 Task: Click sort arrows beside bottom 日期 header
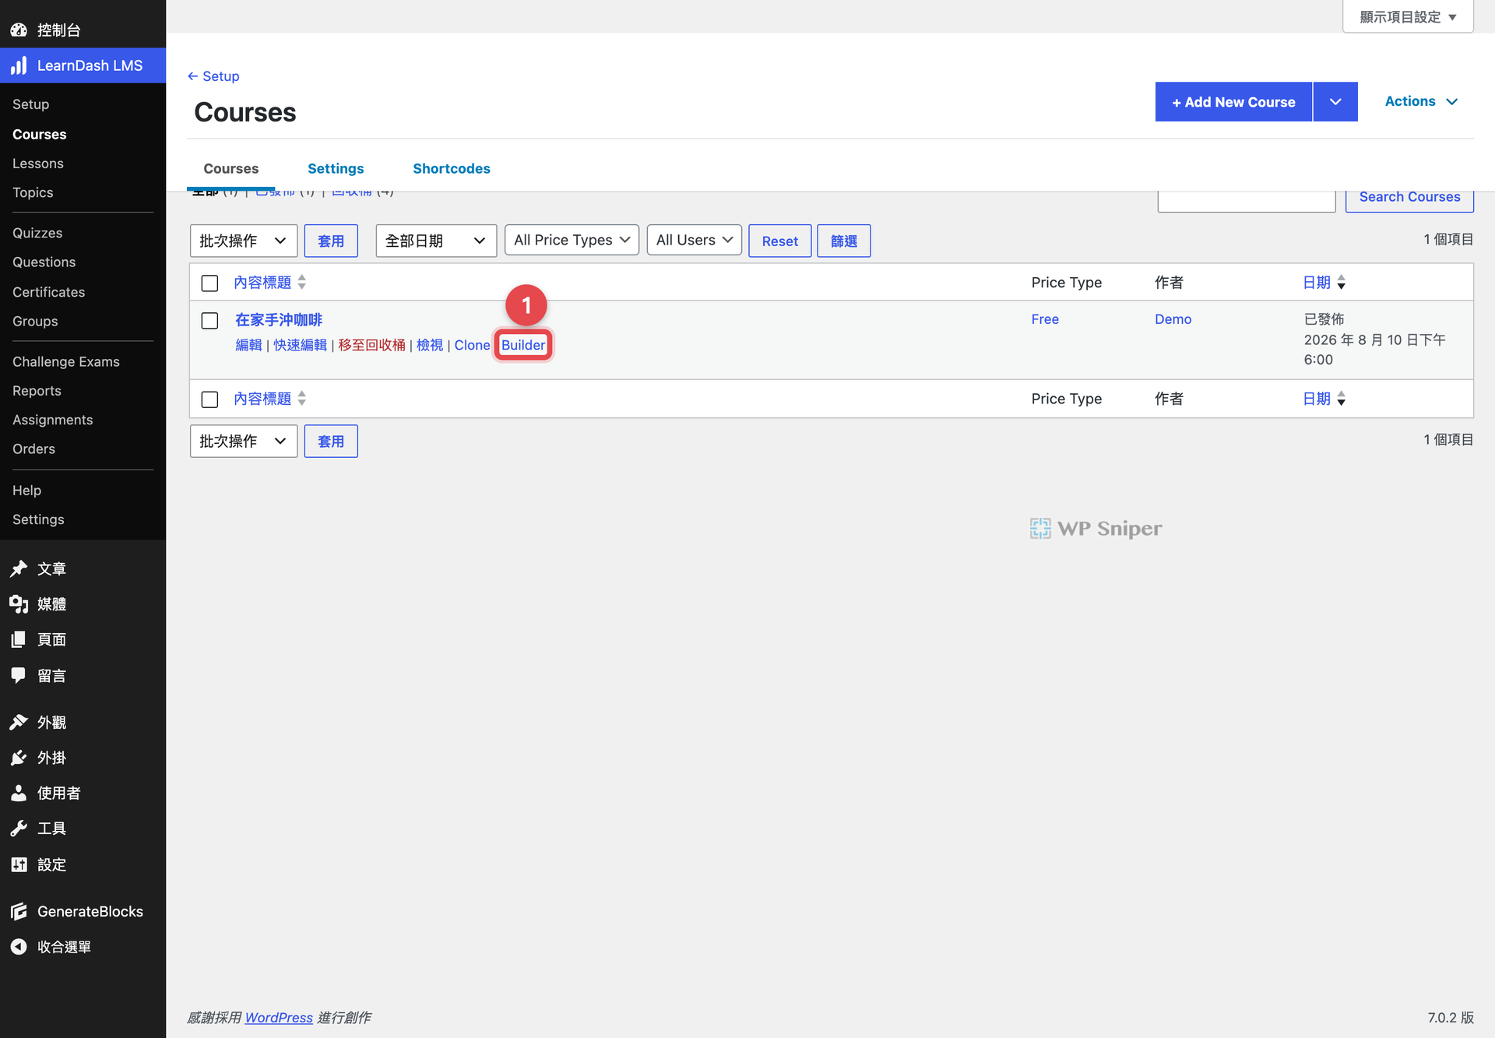(1341, 399)
